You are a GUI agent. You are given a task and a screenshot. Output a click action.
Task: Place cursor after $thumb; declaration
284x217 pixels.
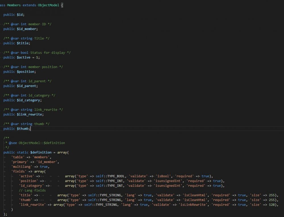tap(30, 129)
